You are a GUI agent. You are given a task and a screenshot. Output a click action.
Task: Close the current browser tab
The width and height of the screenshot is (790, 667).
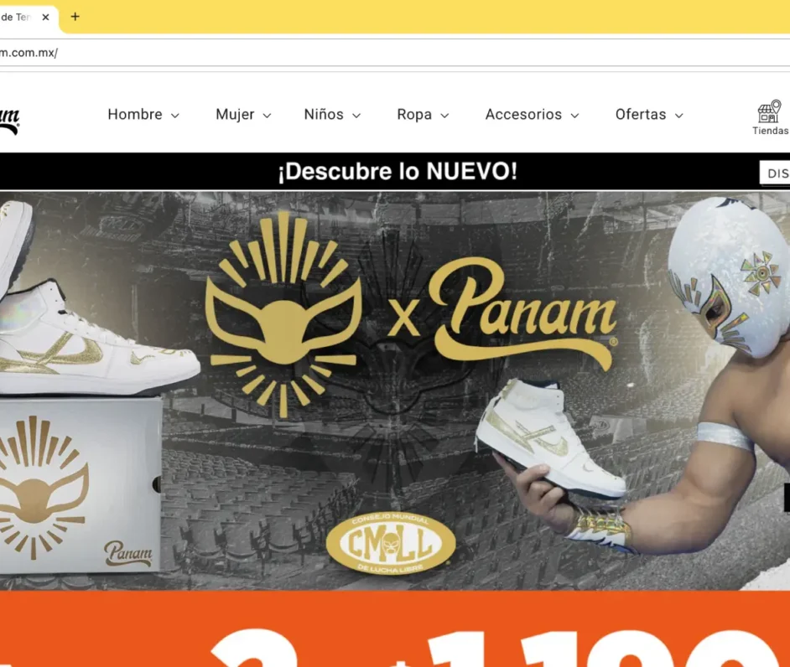(x=45, y=17)
